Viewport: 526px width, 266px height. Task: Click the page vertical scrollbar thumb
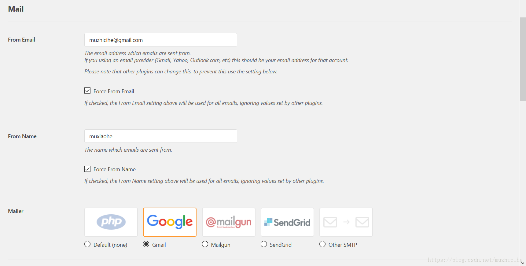pos(523,59)
